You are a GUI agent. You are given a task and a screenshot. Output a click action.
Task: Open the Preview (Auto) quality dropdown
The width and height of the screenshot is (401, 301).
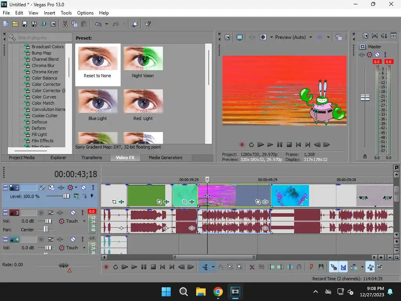311,37
